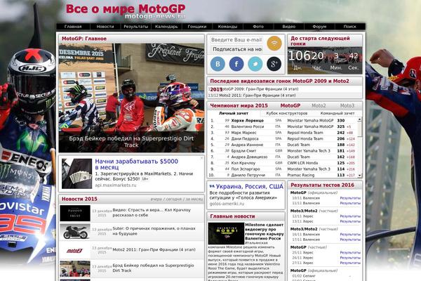Open Команды in navigation bar
The height and width of the screenshot is (281, 421).
[x=227, y=27]
